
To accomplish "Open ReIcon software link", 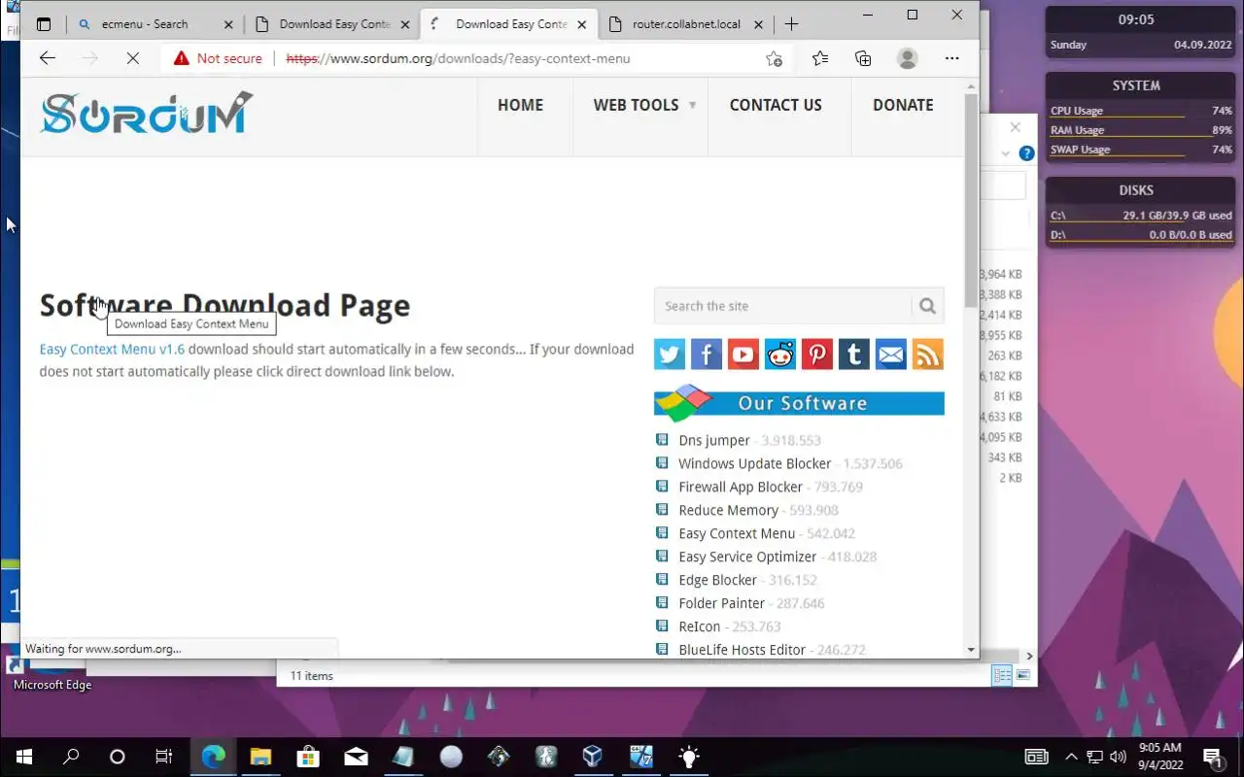I will pyautogui.click(x=700, y=626).
